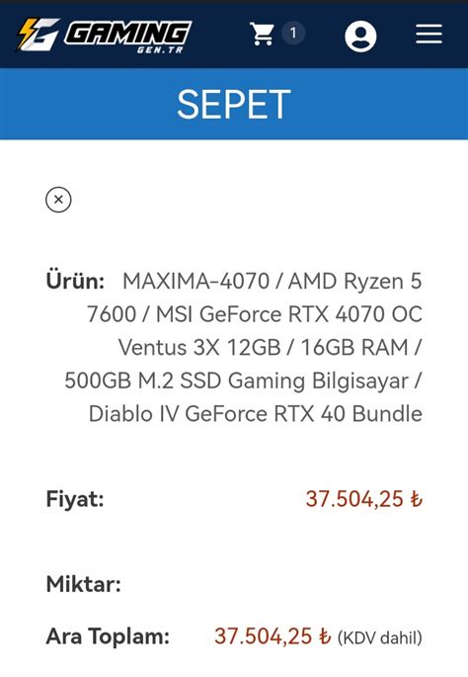Viewport: 468px width, 677px height.
Task: Open the hamburger navigation menu
Action: (x=429, y=35)
